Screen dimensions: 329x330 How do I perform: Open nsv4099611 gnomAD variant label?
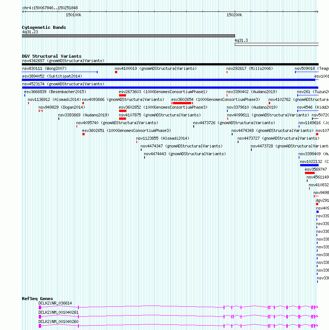268,115
